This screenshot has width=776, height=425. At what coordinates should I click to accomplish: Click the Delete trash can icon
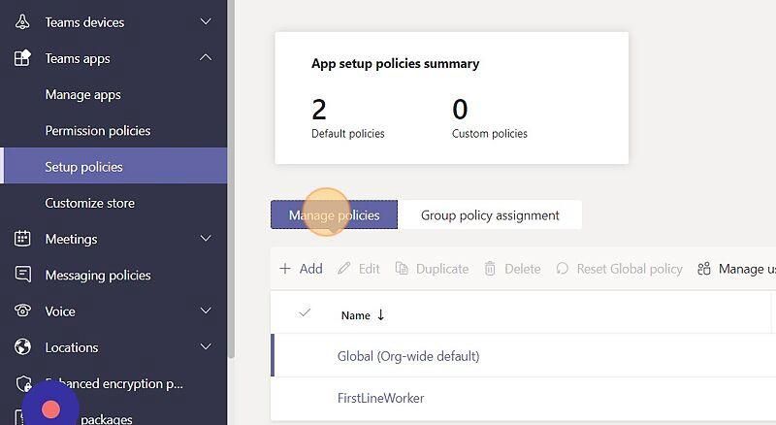490,269
